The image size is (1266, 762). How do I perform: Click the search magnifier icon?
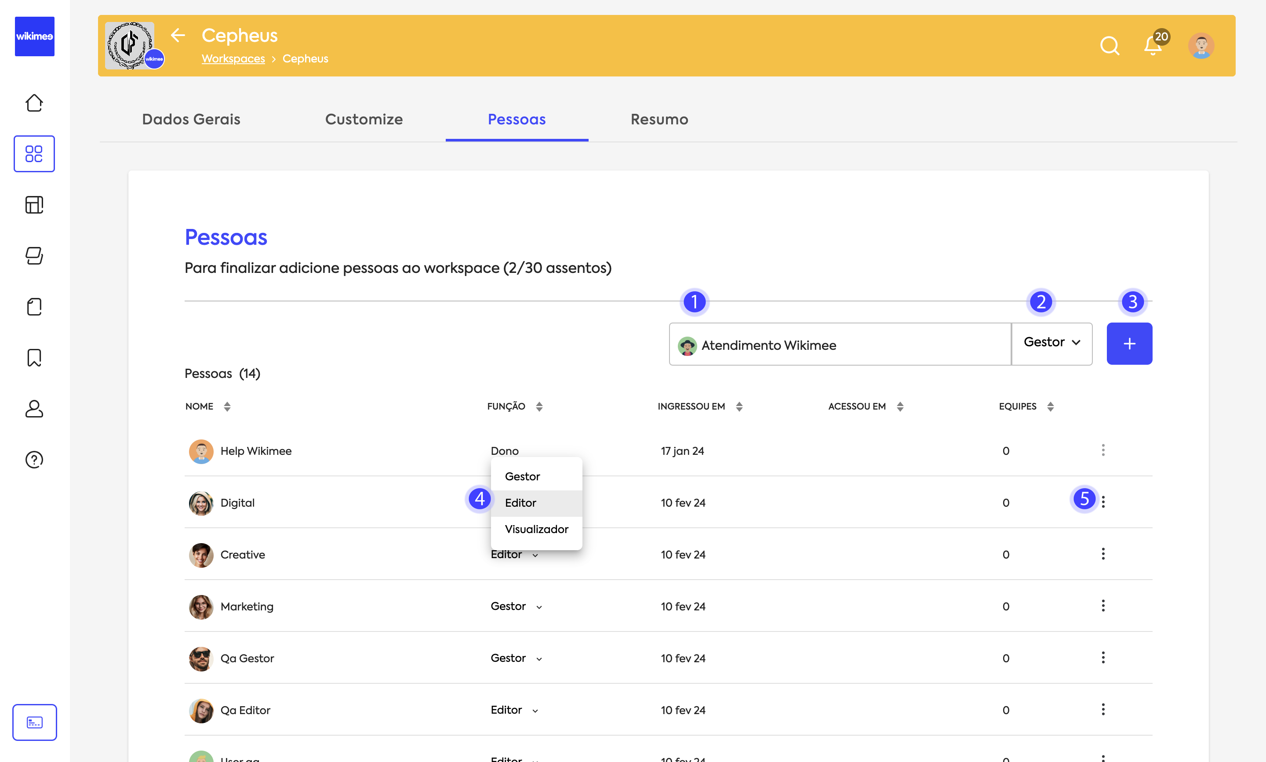coord(1110,46)
